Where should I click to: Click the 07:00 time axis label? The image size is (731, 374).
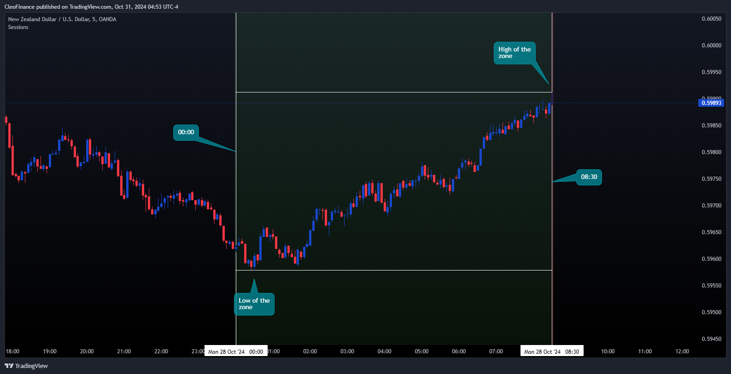point(496,351)
